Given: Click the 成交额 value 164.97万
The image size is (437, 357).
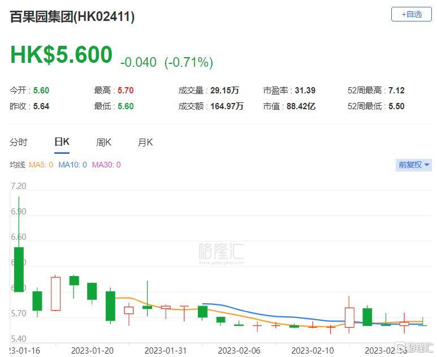Looking at the screenshot, I should tap(227, 106).
